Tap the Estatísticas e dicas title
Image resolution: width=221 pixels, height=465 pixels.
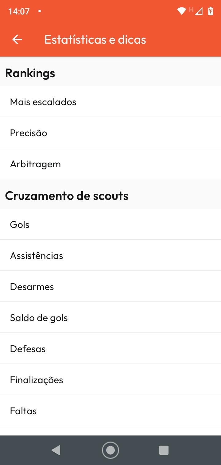95,40
